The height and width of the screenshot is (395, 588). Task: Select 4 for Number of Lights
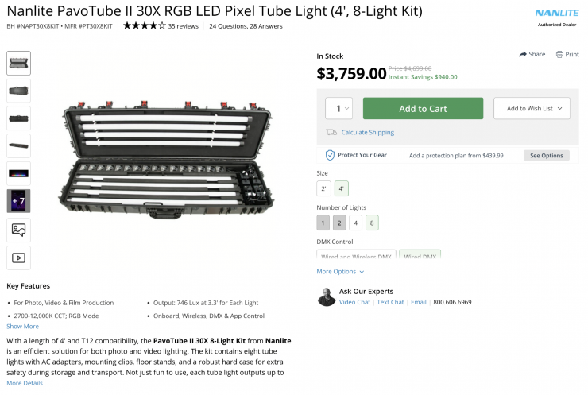356,223
